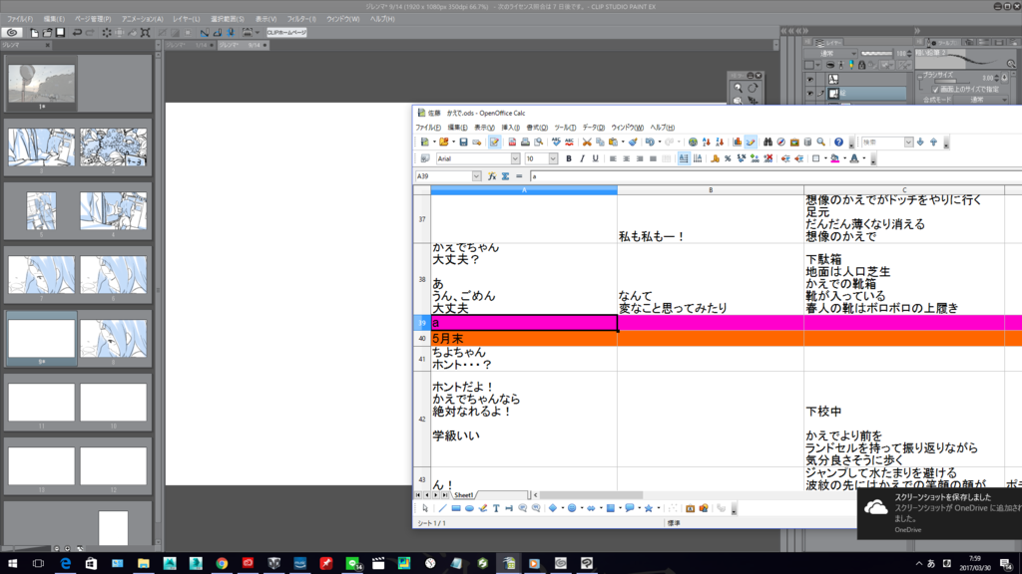Open Clip Studio レイヤー(L) menu
This screenshot has height=574, width=1022.
pyautogui.click(x=187, y=19)
